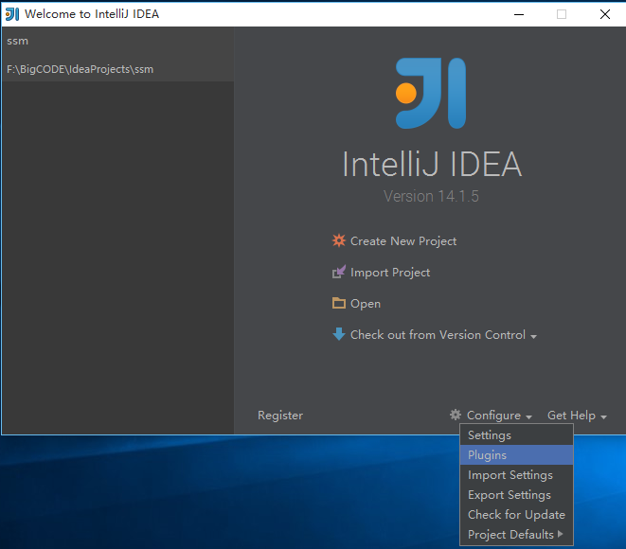Select Check for Update
This screenshot has width=626, height=549.
tap(516, 515)
